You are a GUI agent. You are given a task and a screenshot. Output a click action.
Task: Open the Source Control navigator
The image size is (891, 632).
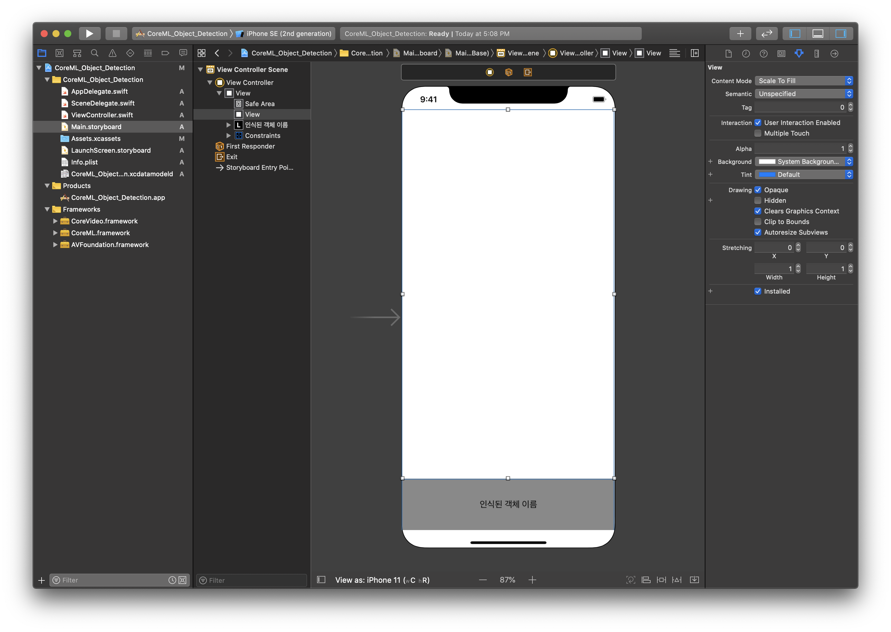(x=60, y=53)
